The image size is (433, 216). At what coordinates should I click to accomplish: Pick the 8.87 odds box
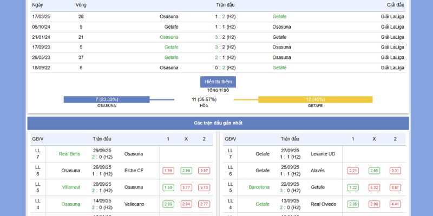click(395, 187)
